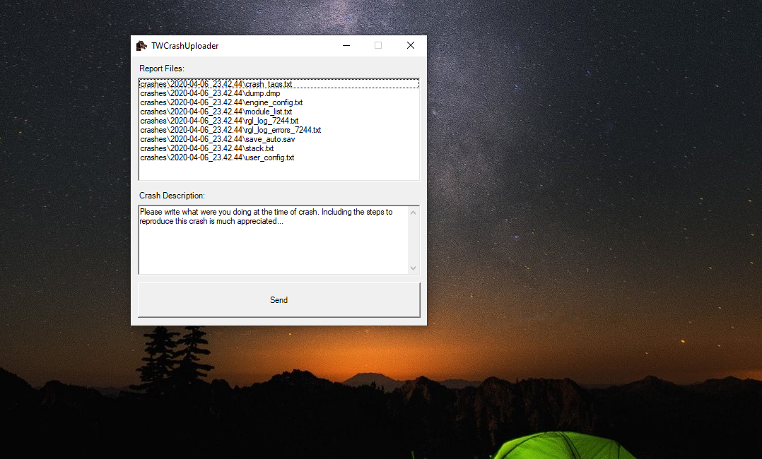762x459 pixels.
Task: Click the Crash Description label
Action: (172, 196)
